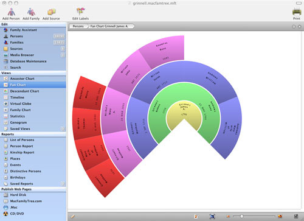Click the Print icon
Viewport: 304px width, 221px height.
coord(297,13)
